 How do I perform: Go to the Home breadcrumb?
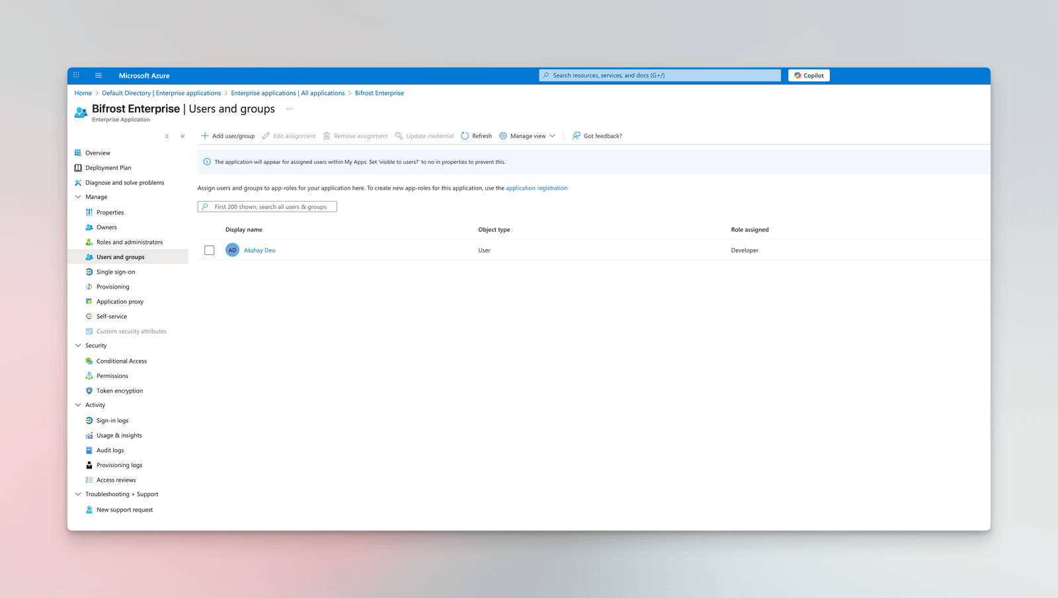click(x=83, y=93)
